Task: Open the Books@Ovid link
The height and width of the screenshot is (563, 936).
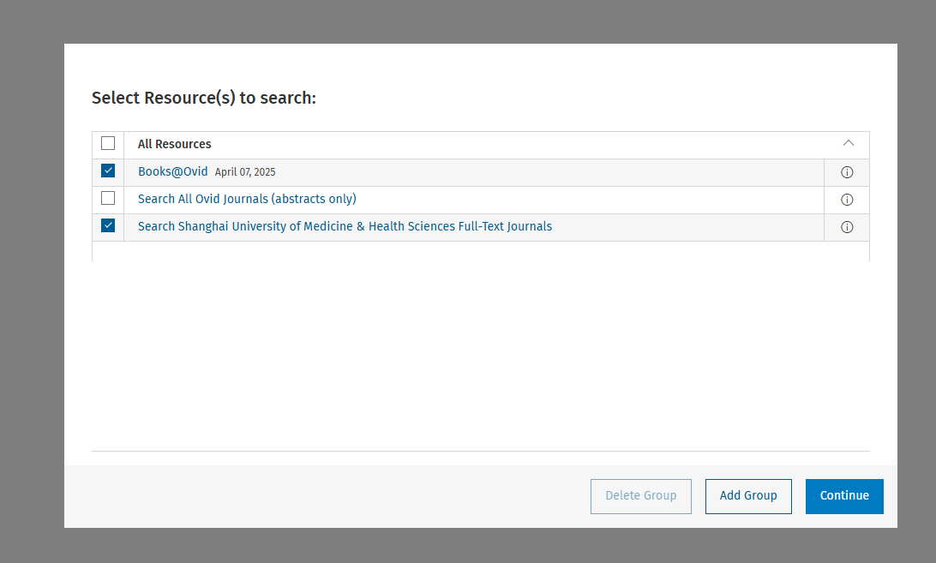Action: (x=172, y=171)
